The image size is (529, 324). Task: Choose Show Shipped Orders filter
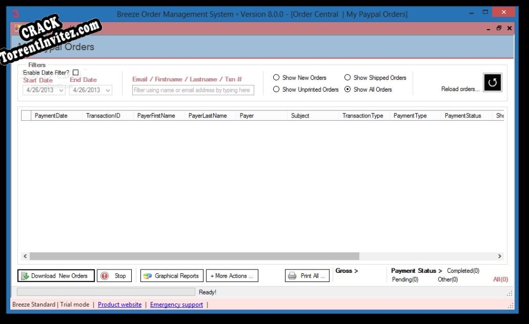click(x=348, y=77)
